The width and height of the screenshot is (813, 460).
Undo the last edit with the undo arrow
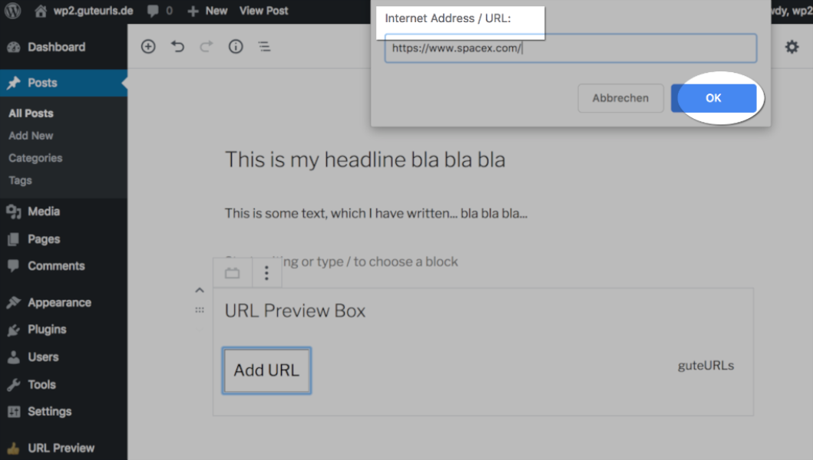tap(177, 47)
